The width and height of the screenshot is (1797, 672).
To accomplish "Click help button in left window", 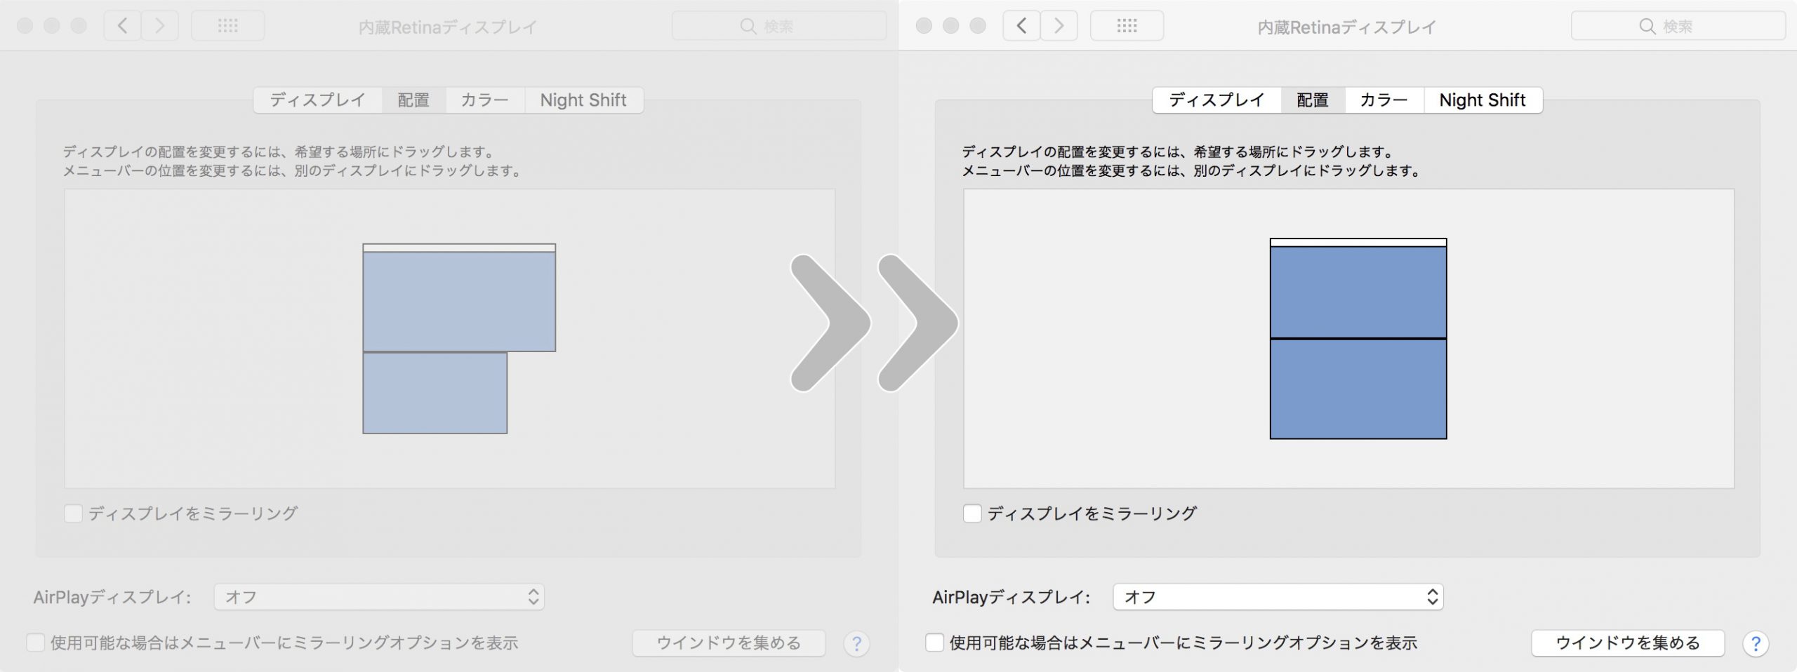I will point(856,643).
